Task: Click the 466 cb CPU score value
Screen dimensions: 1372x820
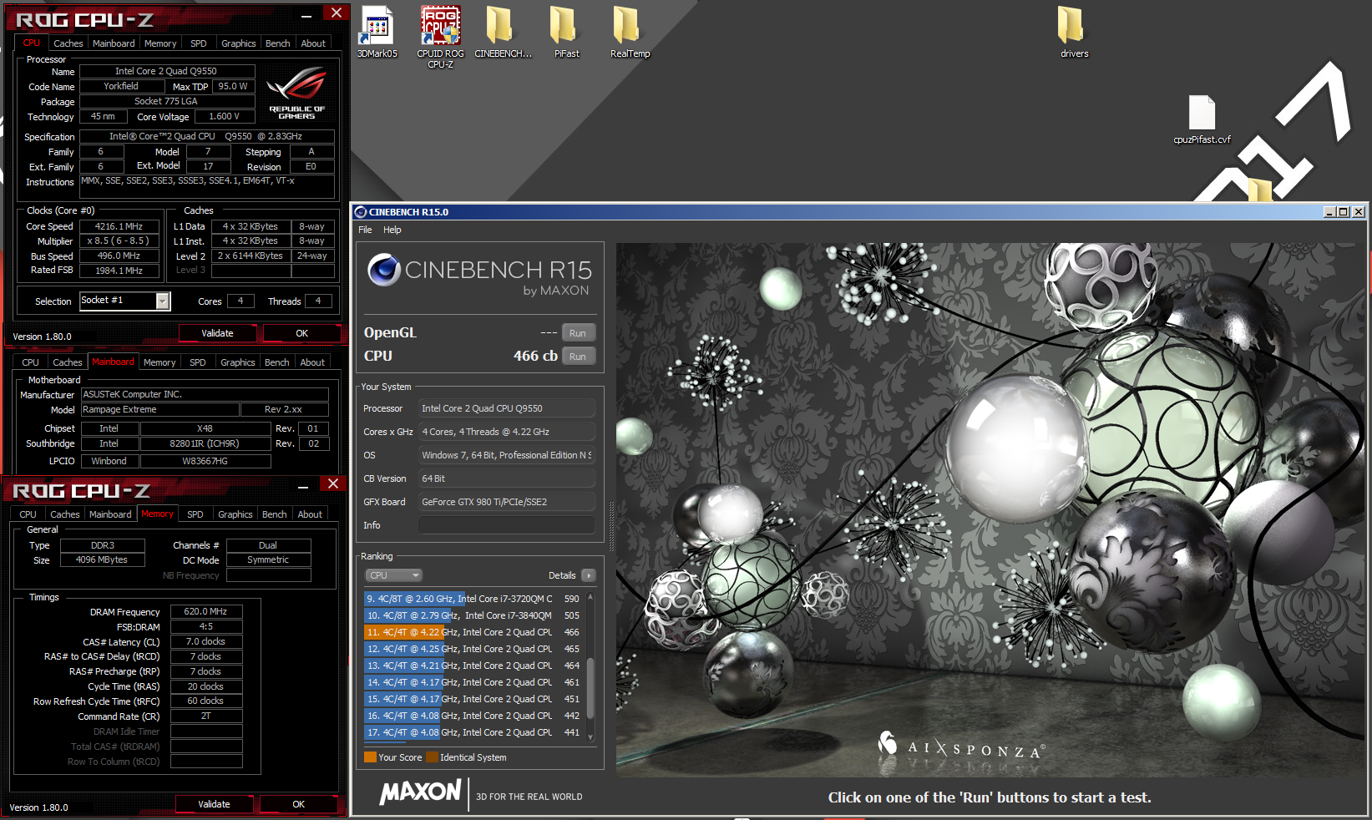Action: (535, 356)
